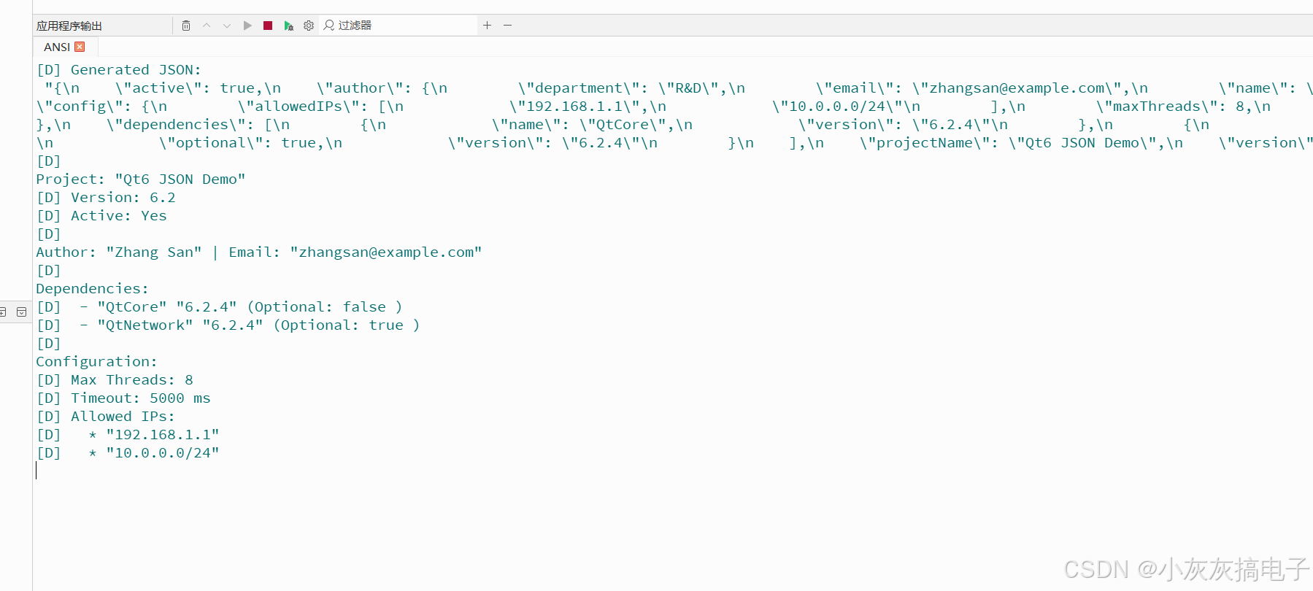Open output pane settings gear

309,26
